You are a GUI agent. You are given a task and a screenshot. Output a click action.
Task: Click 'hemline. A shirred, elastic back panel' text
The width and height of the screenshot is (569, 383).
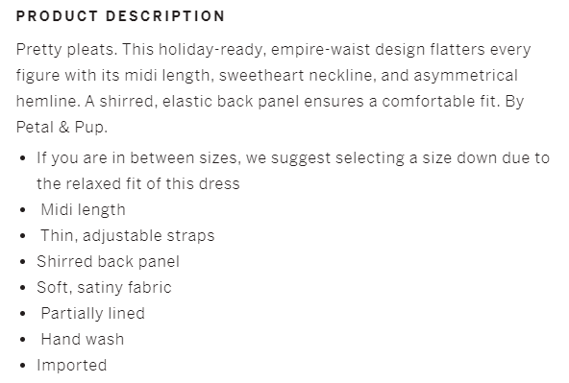tap(158, 102)
